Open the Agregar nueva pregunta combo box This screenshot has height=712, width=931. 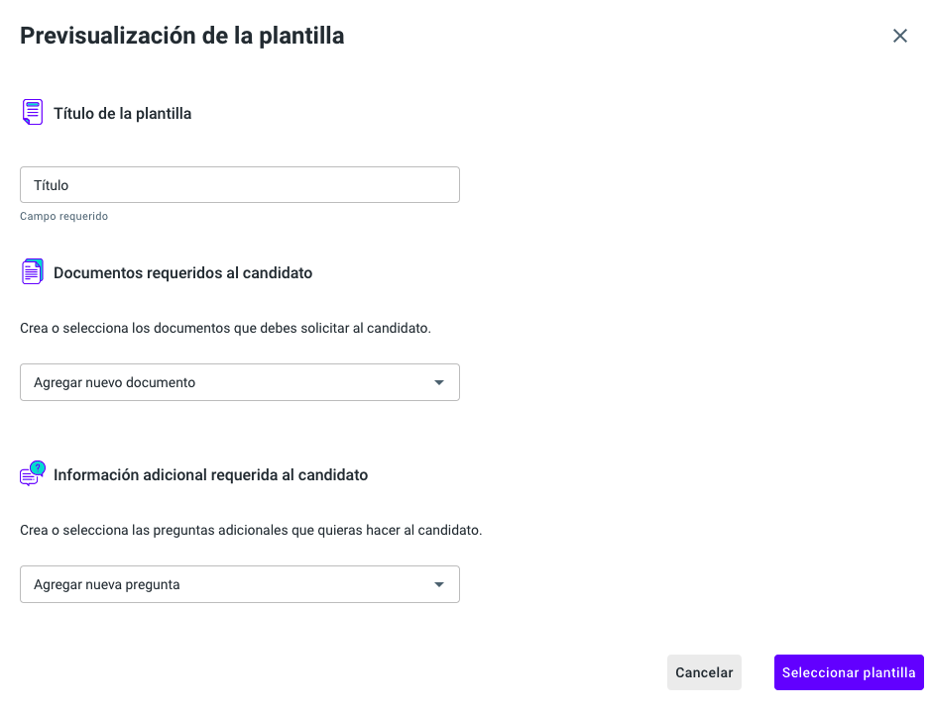click(x=228, y=584)
